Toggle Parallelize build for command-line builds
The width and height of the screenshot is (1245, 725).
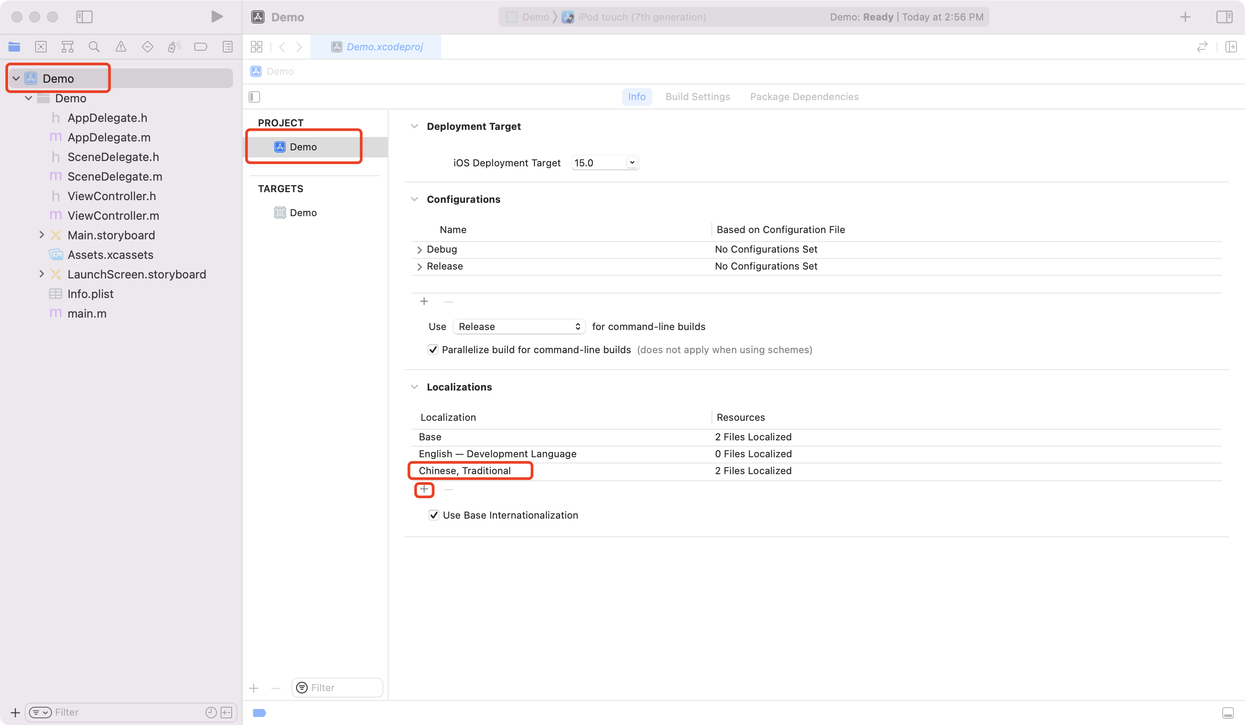pyautogui.click(x=433, y=350)
